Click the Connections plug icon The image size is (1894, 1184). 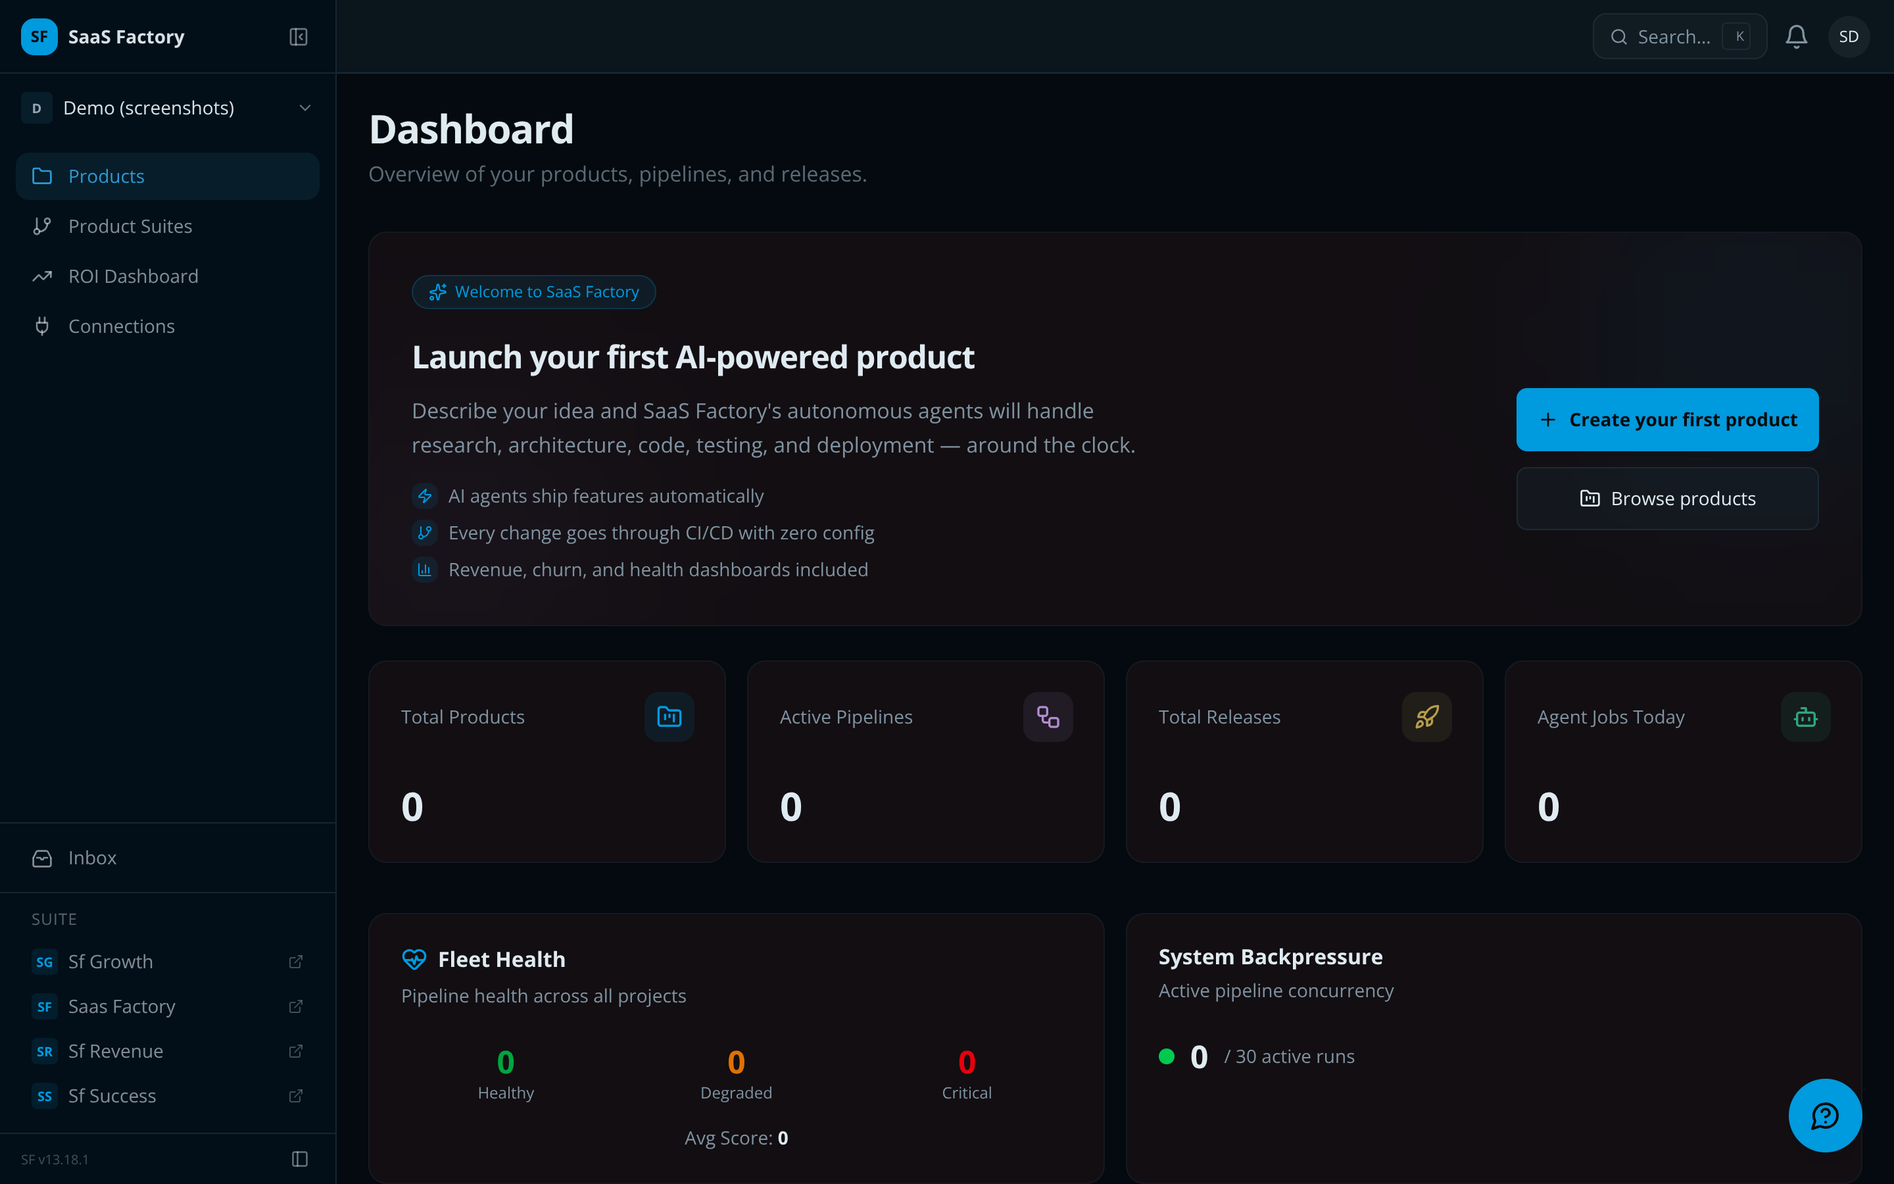[x=42, y=326]
